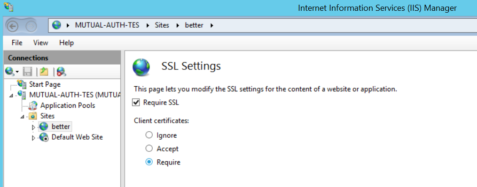Click the Forward navigation arrow button
The height and width of the screenshot is (187, 477).
point(31,26)
